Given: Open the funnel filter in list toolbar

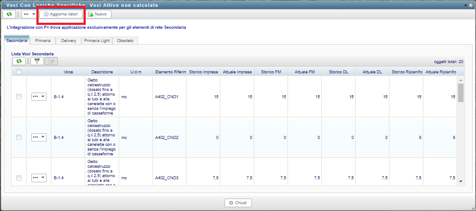Looking at the screenshot, I should pyautogui.click(x=37, y=61).
